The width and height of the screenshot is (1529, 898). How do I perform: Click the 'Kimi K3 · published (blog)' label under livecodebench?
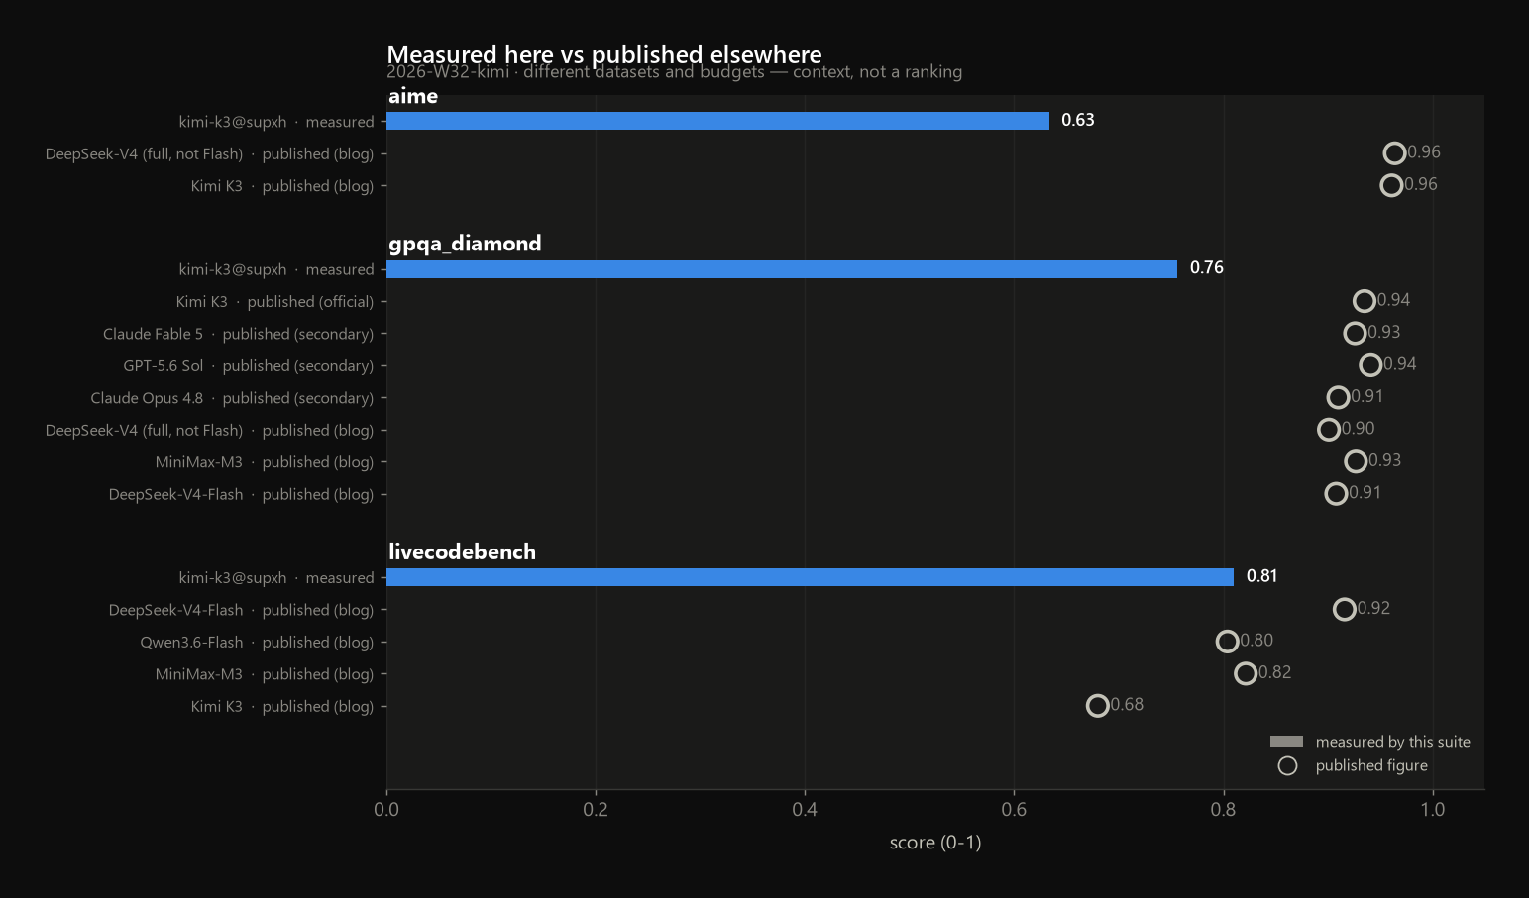(282, 706)
